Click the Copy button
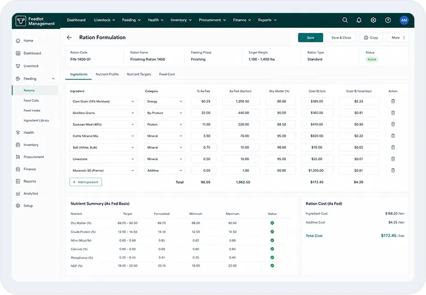The height and width of the screenshot is (295, 426). point(371,38)
